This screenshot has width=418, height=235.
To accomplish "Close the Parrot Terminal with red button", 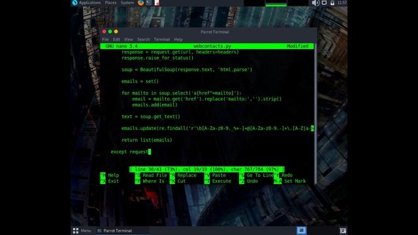I will 104,31.
